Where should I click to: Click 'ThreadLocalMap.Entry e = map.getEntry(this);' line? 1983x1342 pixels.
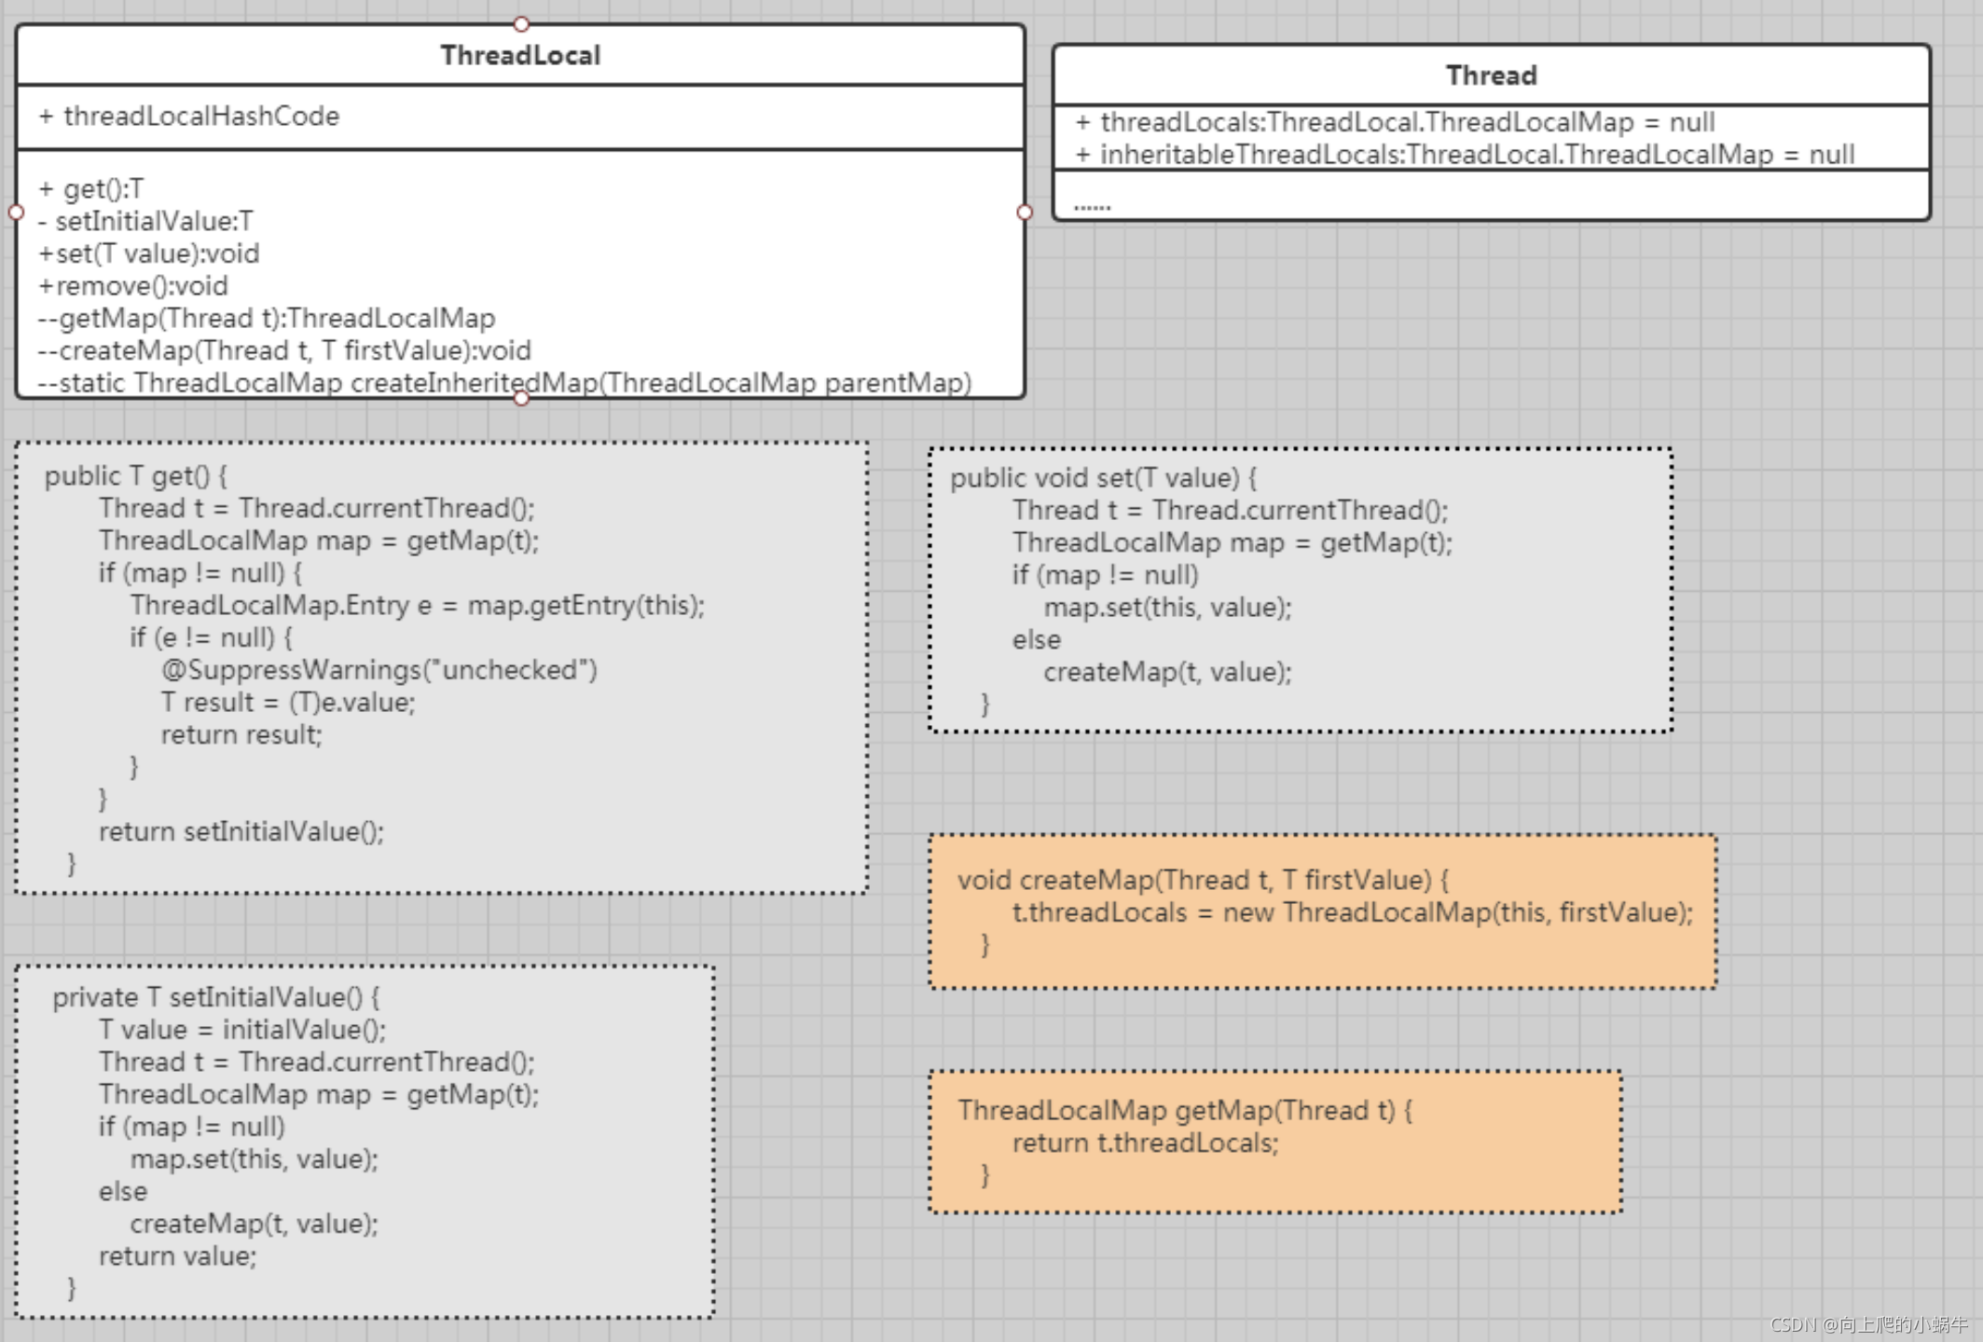pyautogui.click(x=418, y=606)
